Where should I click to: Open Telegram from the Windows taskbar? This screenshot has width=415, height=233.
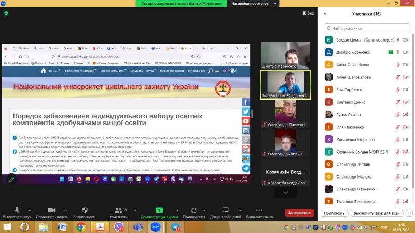[x=175, y=227]
